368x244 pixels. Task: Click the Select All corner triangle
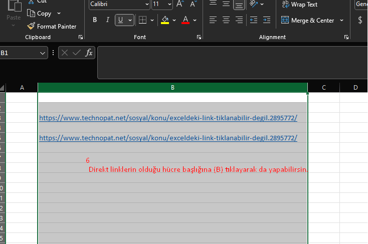pyautogui.click(x=3, y=88)
